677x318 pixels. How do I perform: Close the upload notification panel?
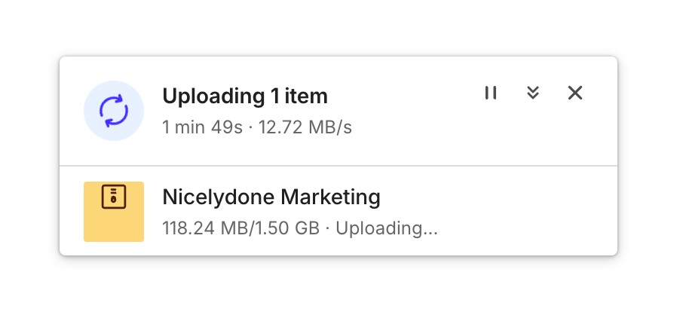pos(575,93)
